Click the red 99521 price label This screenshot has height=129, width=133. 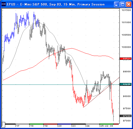pos(126,59)
